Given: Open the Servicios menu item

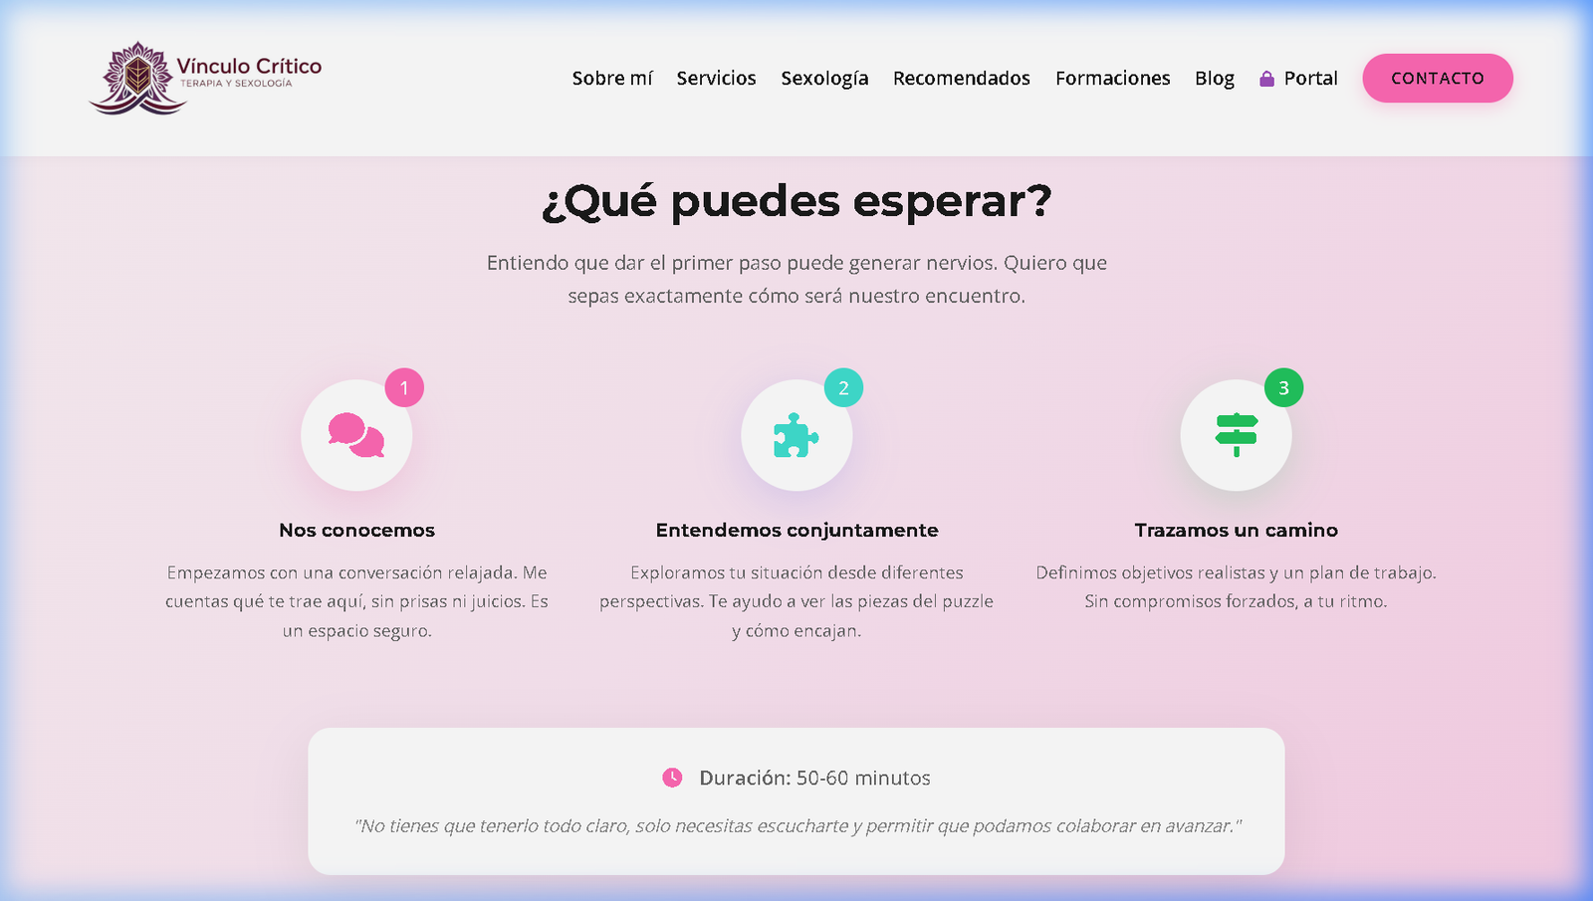Looking at the screenshot, I should tap(717, 78).
